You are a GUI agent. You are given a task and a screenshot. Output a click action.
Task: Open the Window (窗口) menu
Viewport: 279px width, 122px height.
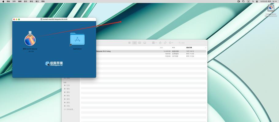point(37,1)
